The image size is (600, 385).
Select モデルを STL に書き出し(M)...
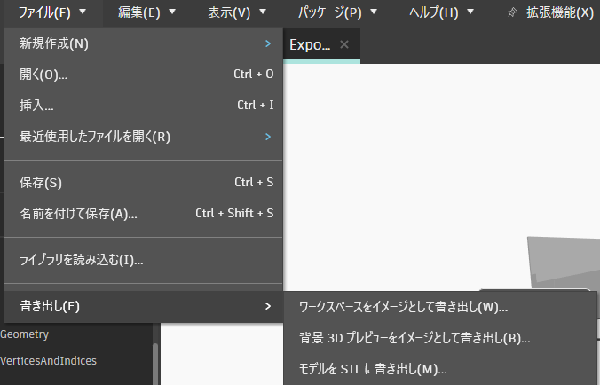(440, 369)
